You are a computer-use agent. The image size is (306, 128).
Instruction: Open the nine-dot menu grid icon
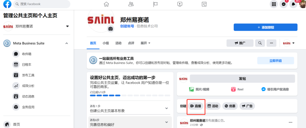(x=274, y=4)
